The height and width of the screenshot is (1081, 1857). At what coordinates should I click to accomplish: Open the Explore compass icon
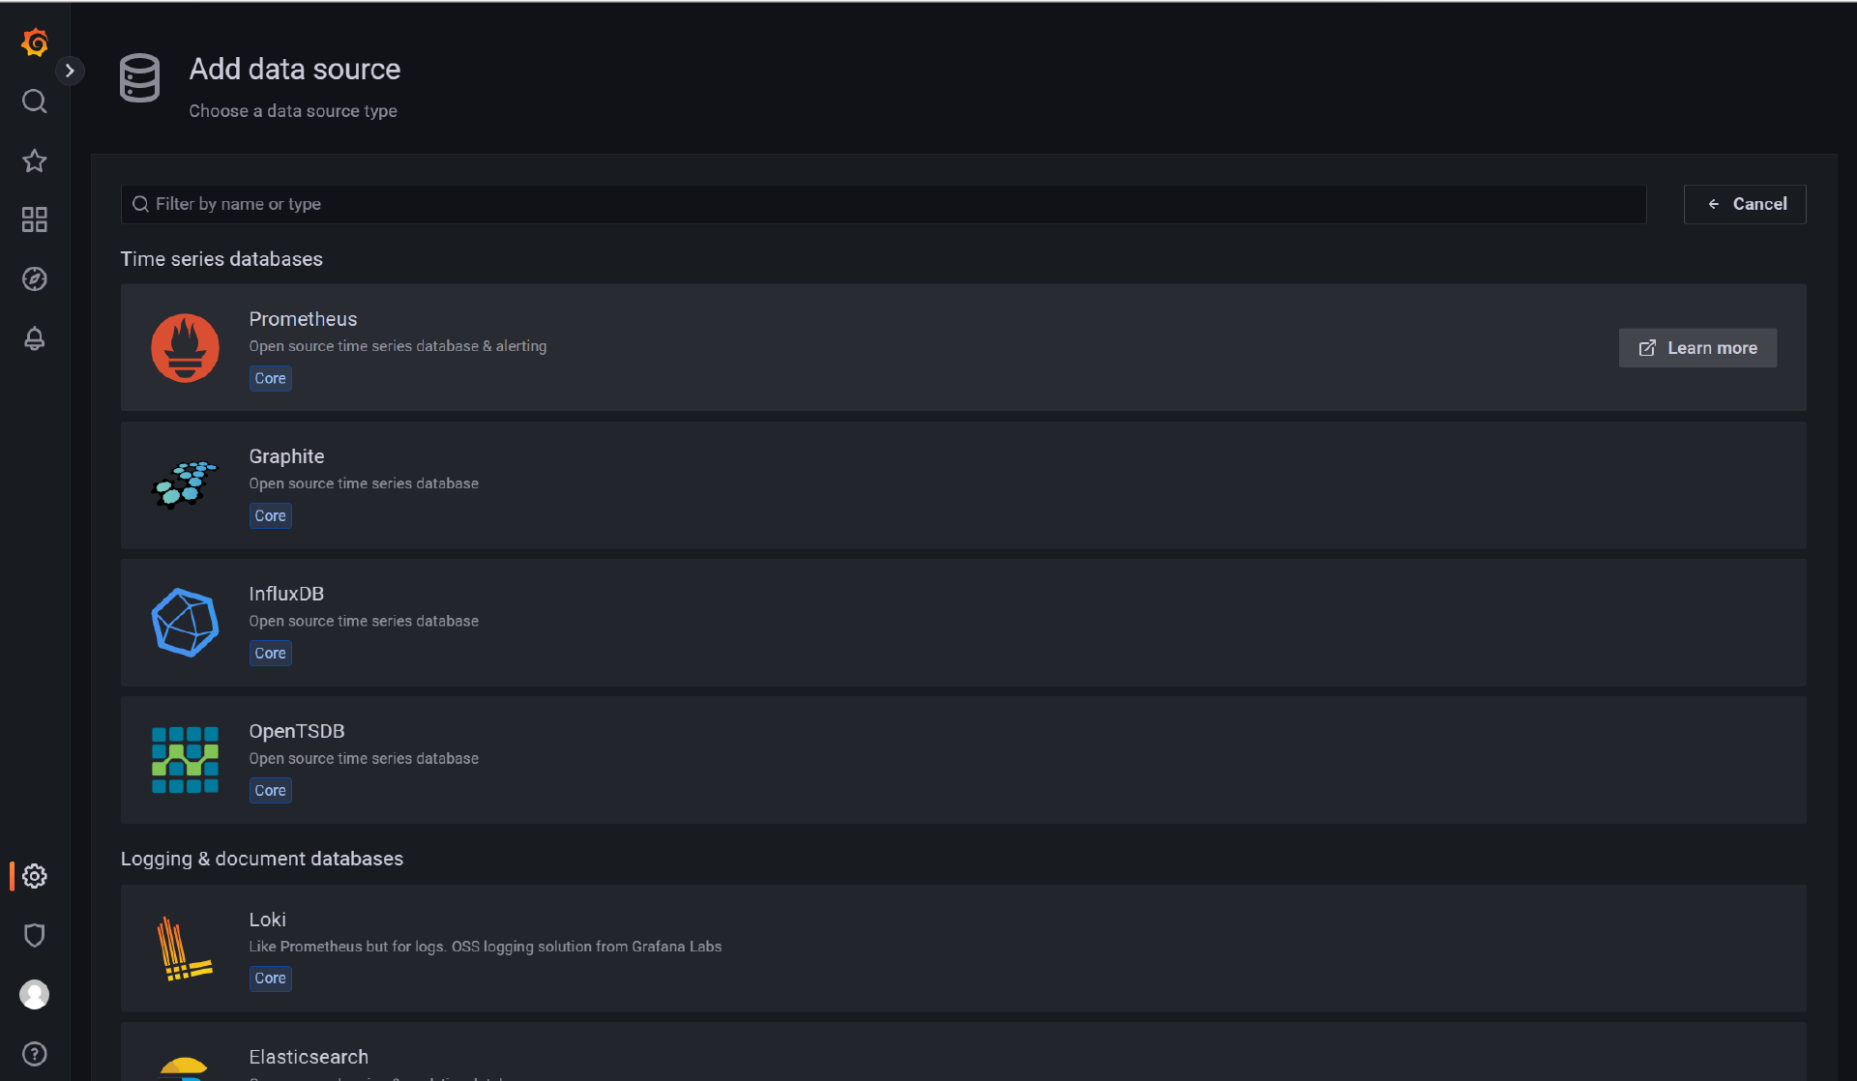(35, 279)
